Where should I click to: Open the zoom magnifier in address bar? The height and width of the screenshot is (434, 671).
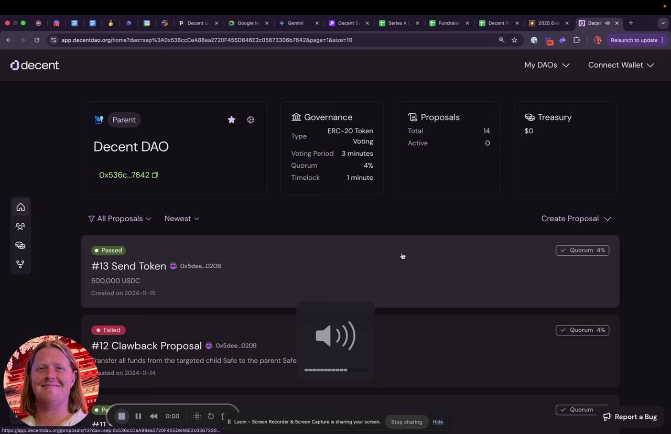click(x=502, y=40)
